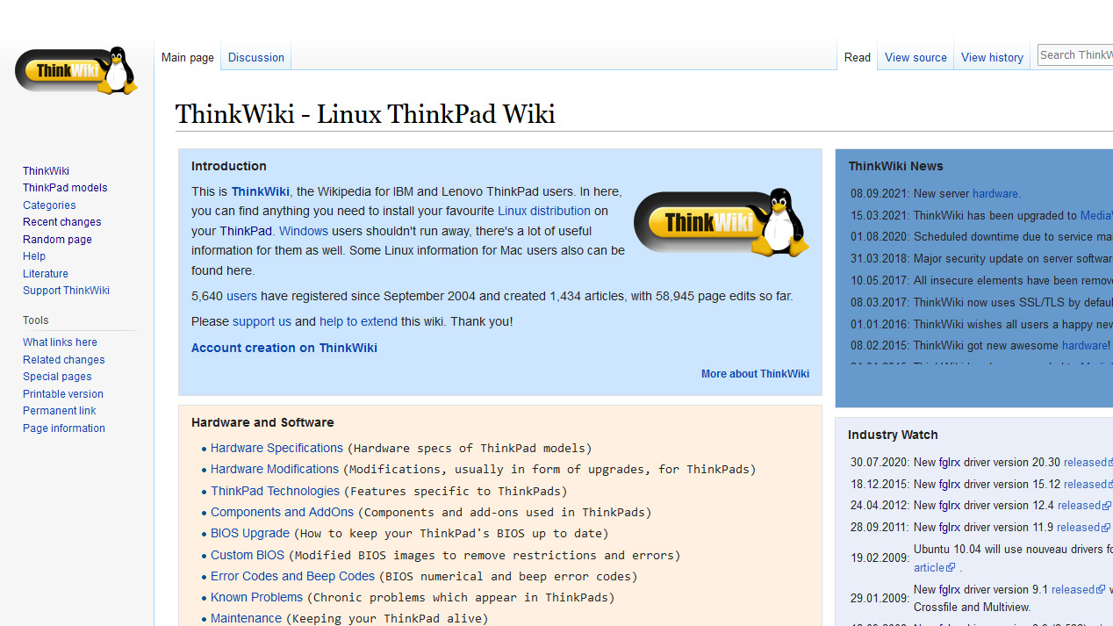The width and height of the screenshot is (1113, 626).
Task: Follow the Windows link in the Introduction
Action: pyautogui.click(x=304, y=231)
